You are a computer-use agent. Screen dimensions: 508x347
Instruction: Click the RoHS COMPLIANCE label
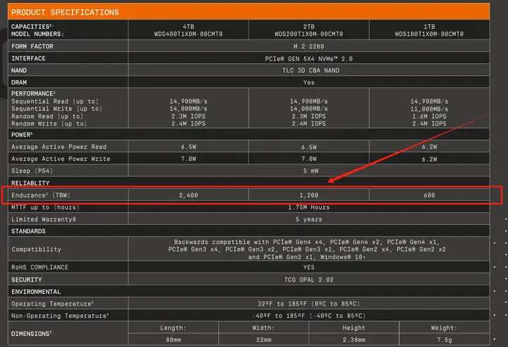point(40,267)
